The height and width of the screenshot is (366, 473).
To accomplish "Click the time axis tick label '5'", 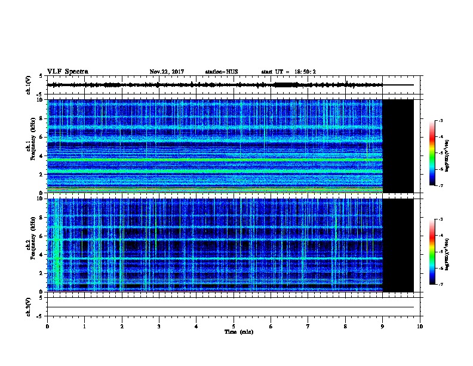I will tap(234, 326).
